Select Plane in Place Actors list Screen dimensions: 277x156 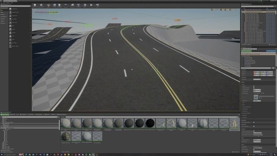click(20, 39)
